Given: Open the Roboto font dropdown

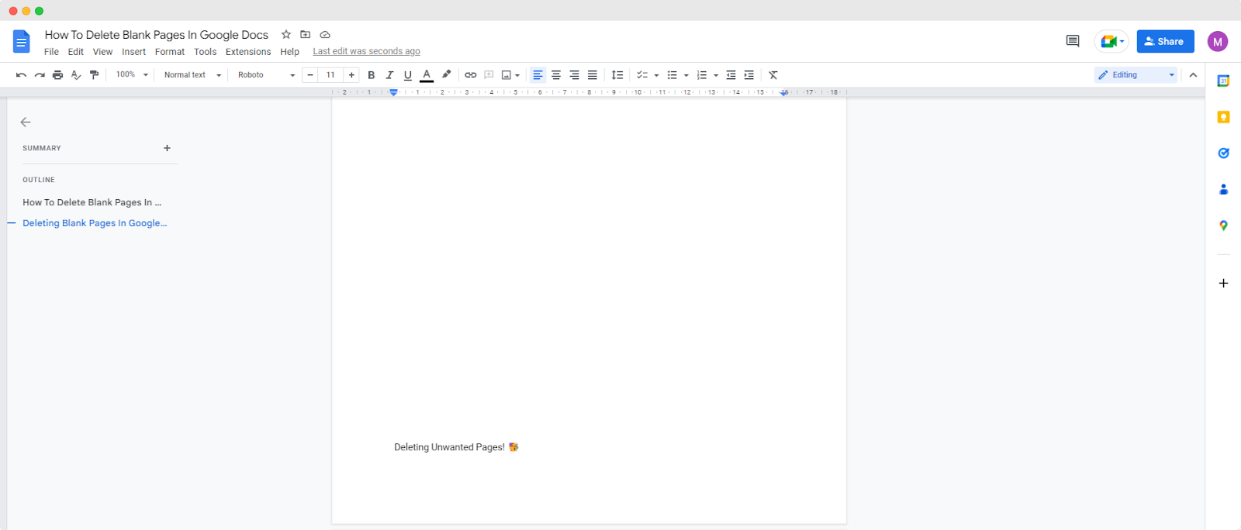Looking at the screenshot, I should 266,75.
